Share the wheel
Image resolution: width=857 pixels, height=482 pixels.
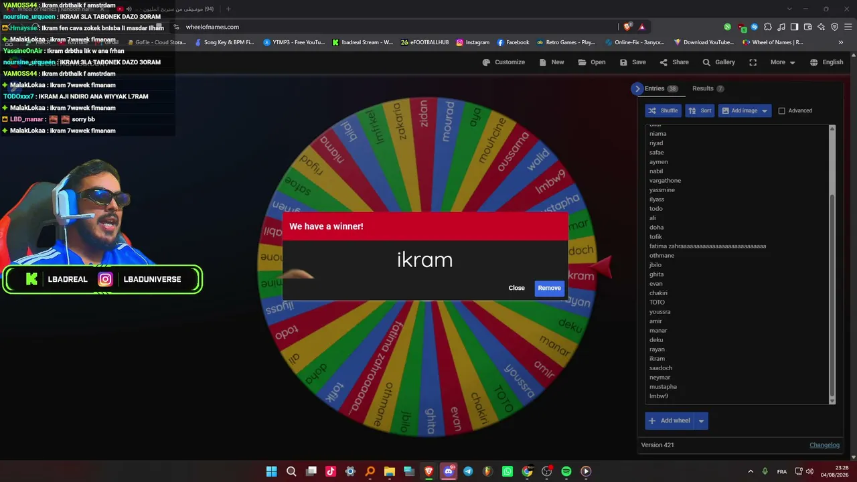pos(674,62)
